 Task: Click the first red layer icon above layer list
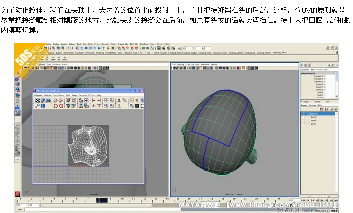click(322, 109)
